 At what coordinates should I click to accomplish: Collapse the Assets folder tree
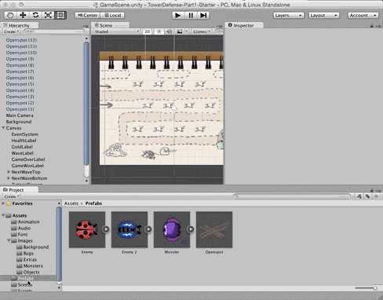3,215
